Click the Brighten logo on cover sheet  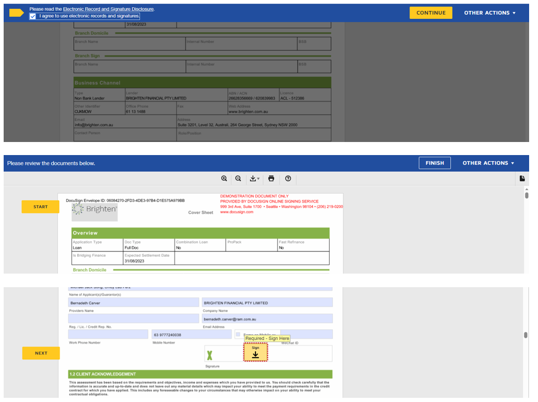coord(95,210)
